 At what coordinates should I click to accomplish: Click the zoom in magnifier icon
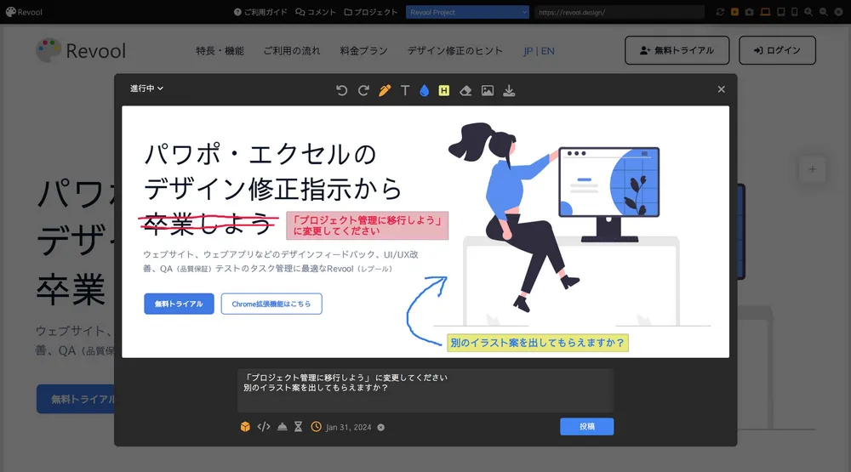pyautogui.click(x=808, y=12)
